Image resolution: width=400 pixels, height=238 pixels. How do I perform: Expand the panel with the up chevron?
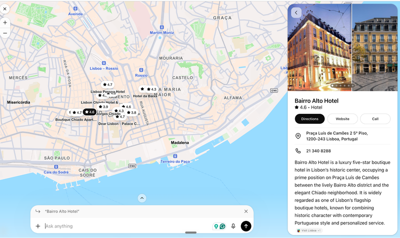click(x=142, y=198)
